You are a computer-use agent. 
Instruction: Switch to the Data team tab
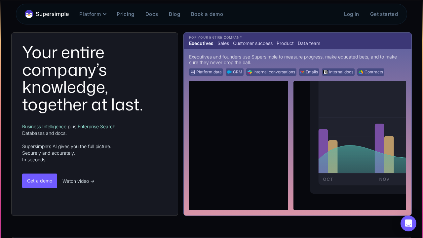point(309,43)
